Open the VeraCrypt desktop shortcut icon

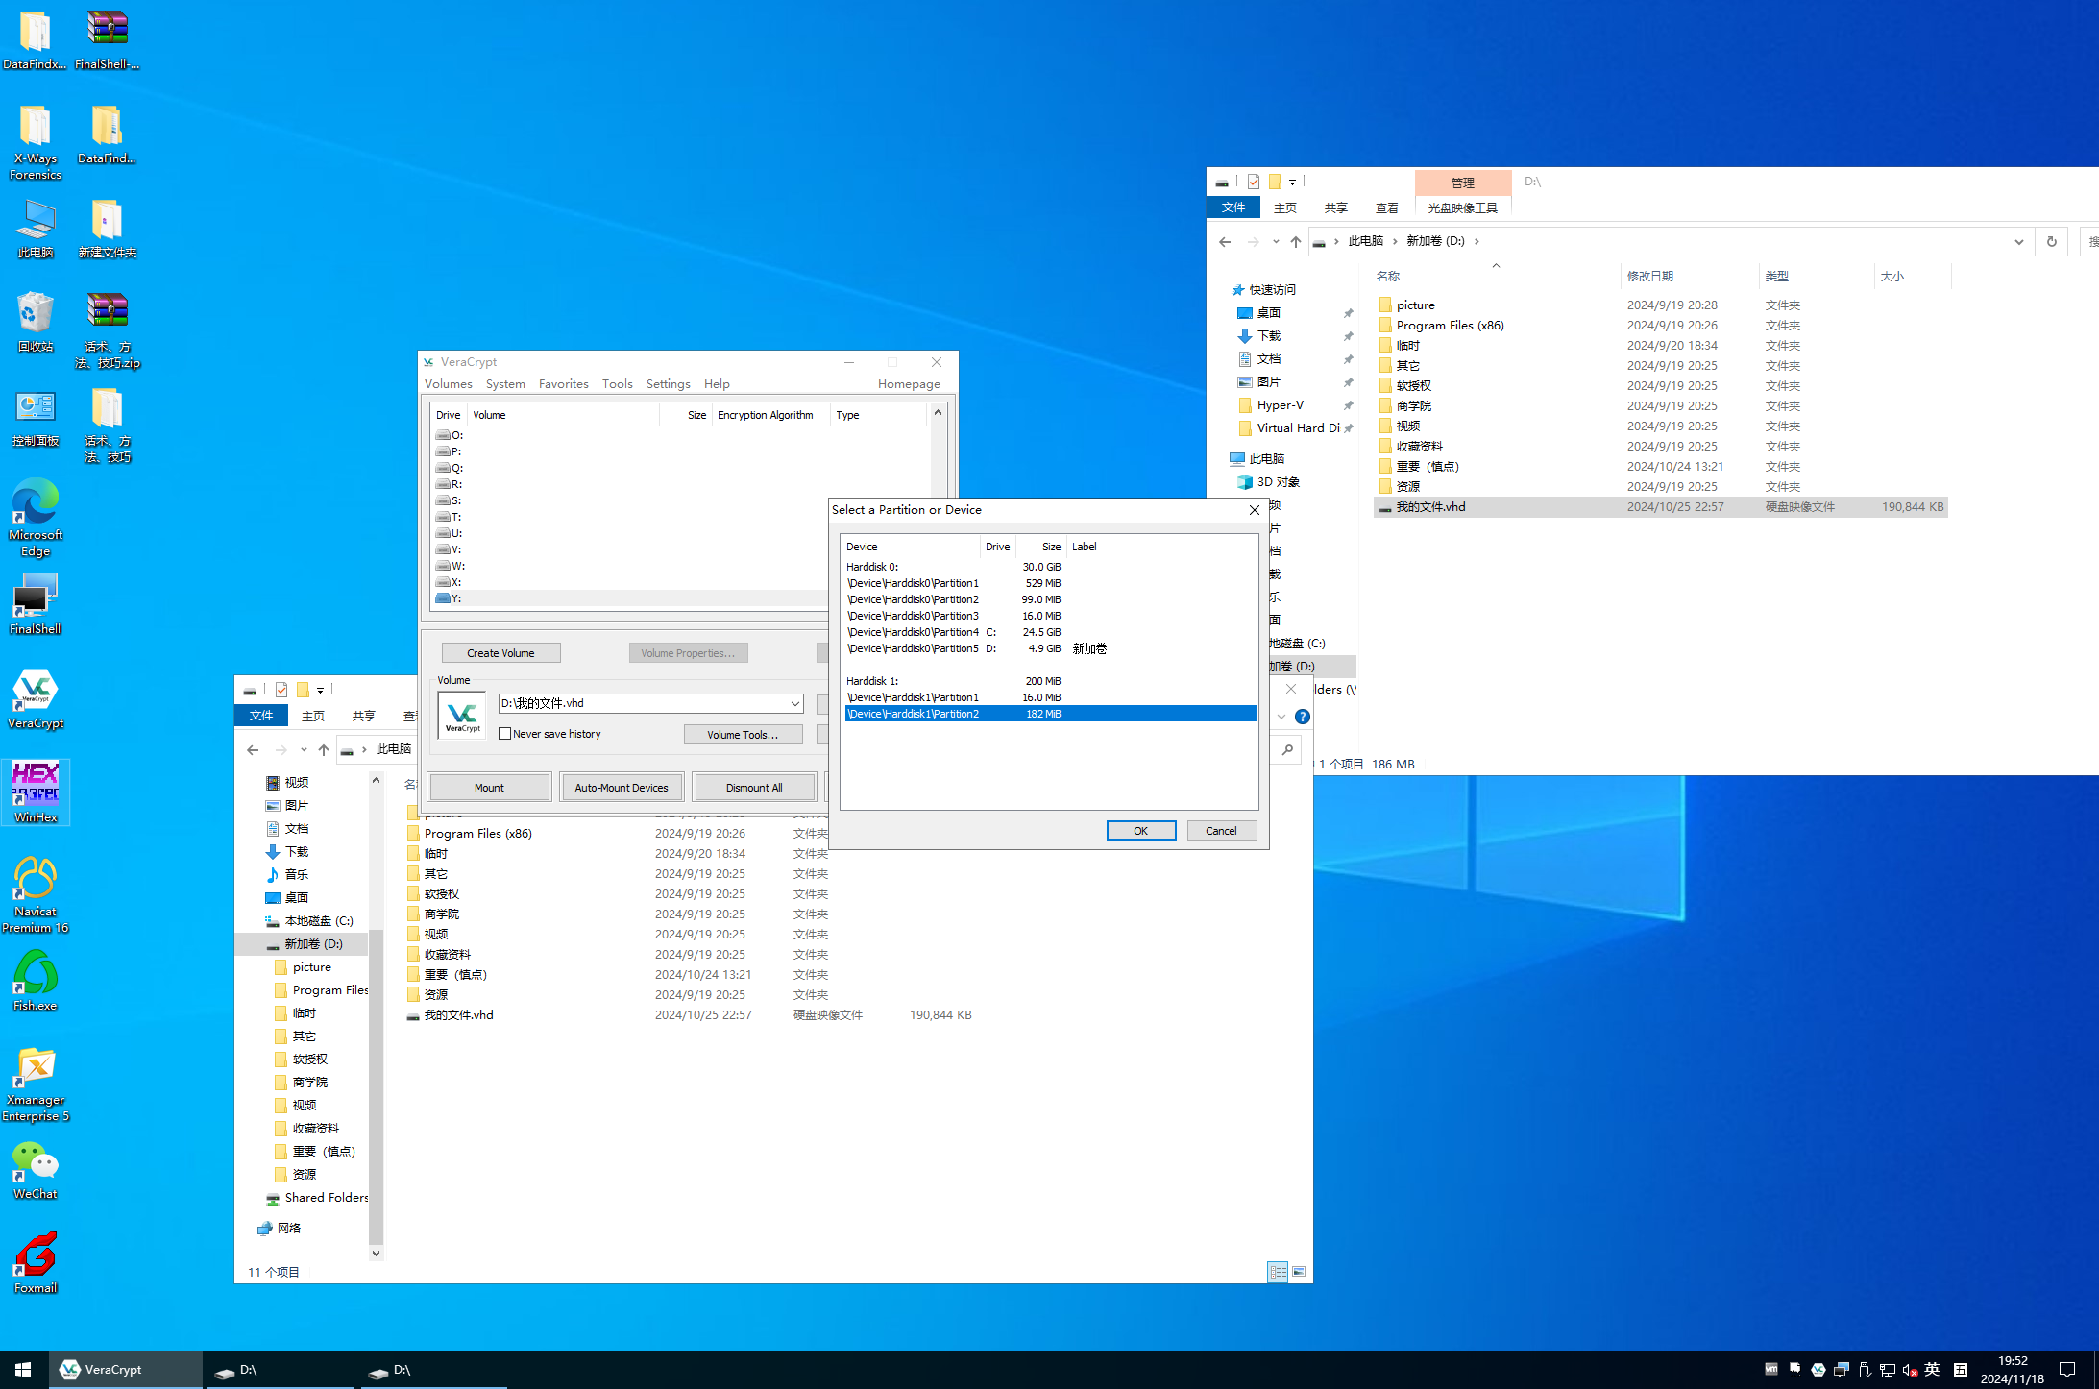pos(36,698)
